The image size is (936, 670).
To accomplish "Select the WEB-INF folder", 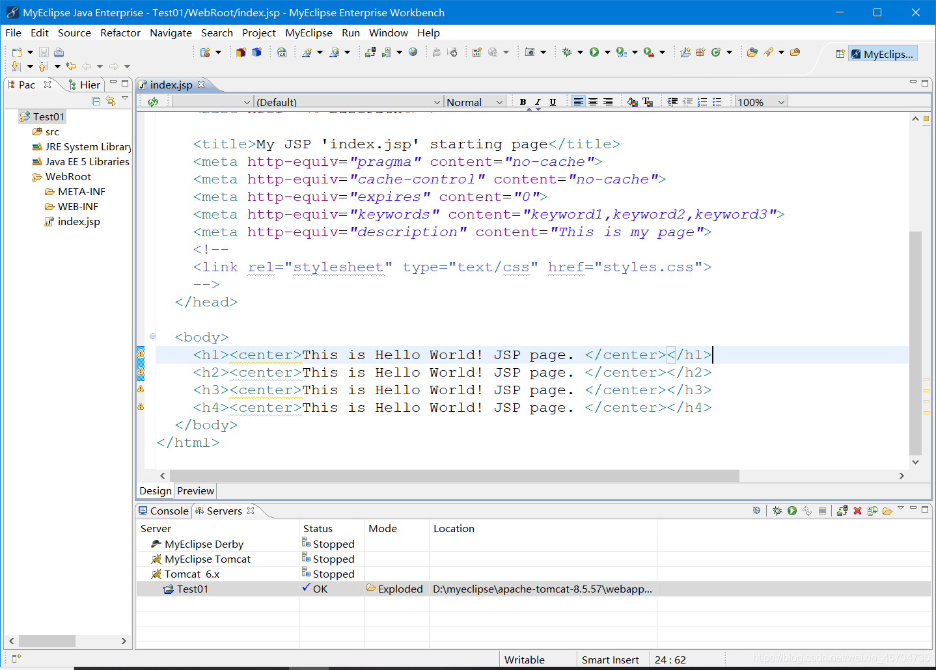I will [72, 206].
